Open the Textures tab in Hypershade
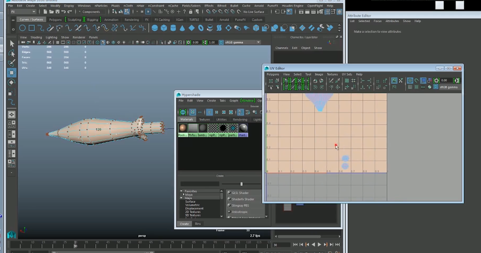The width and height of the screenshot is (481, 253). (x=204, y=120)
